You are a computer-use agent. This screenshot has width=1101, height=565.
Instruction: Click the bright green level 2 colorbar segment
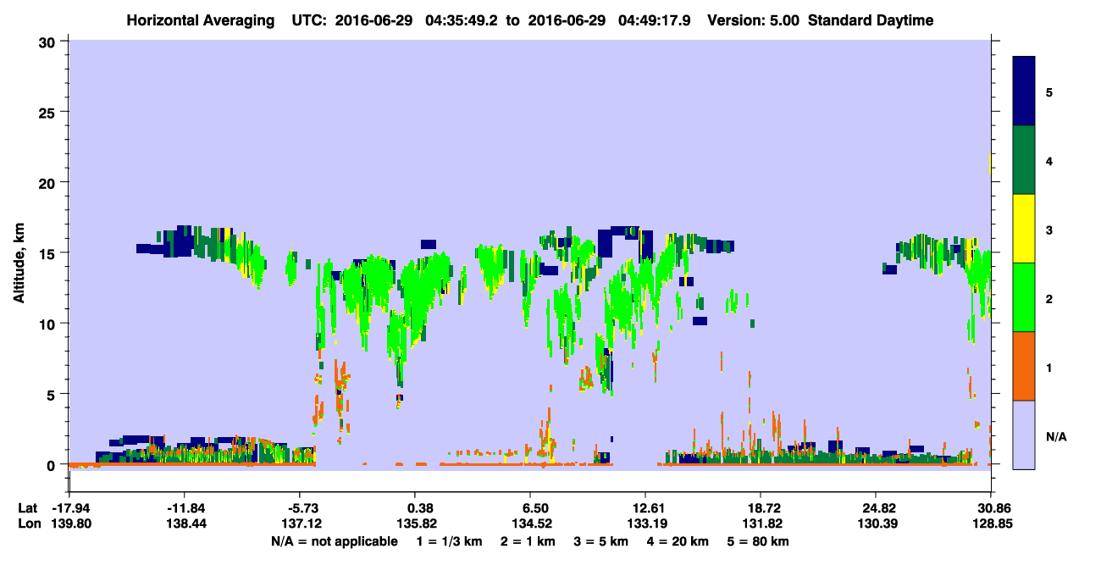pyautogui.click(x=1024, y=297)
